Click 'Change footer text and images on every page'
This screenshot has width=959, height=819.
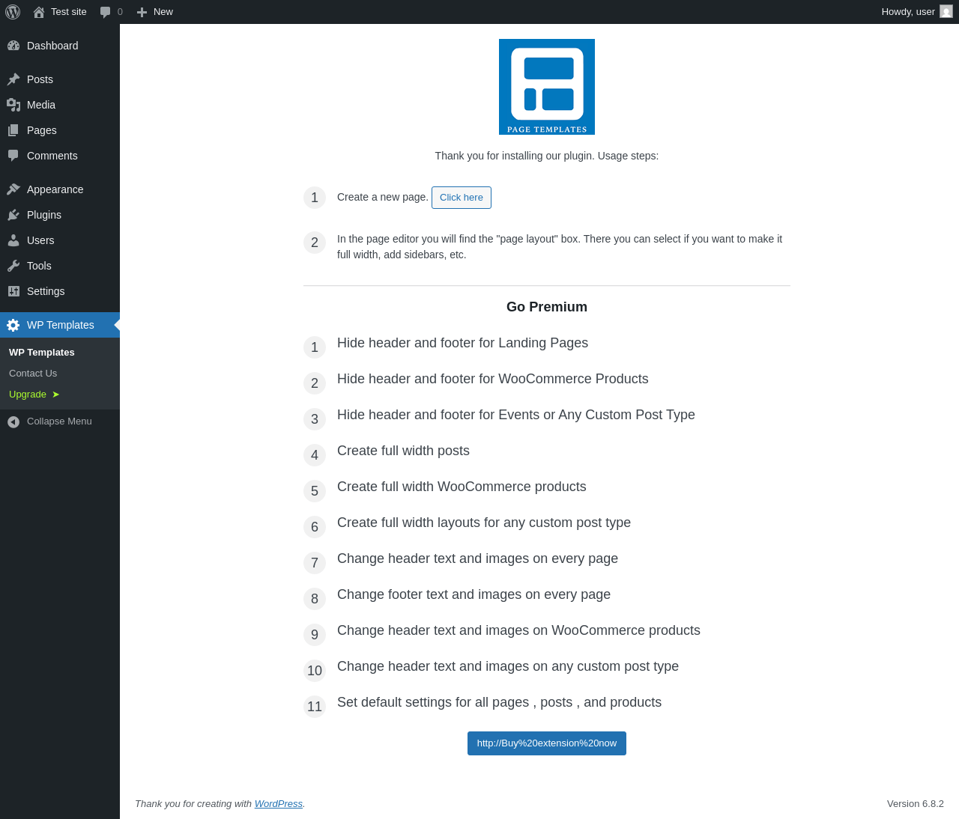click(474, 594)
